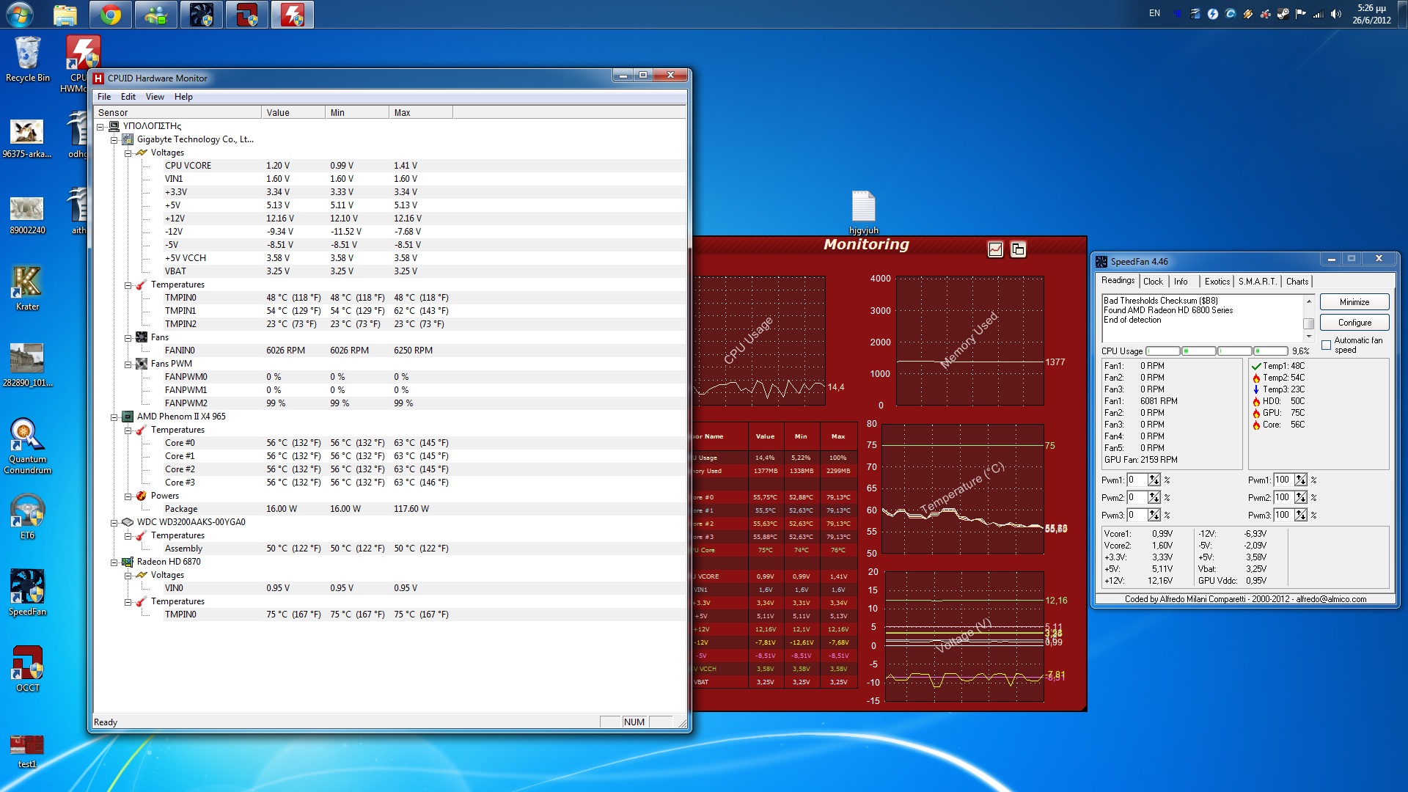Image resolution: width=1408 pixels, height=792 pixels.
Task: Select the Readings tab in SpeedFan
Action: tap(1118, 280)
